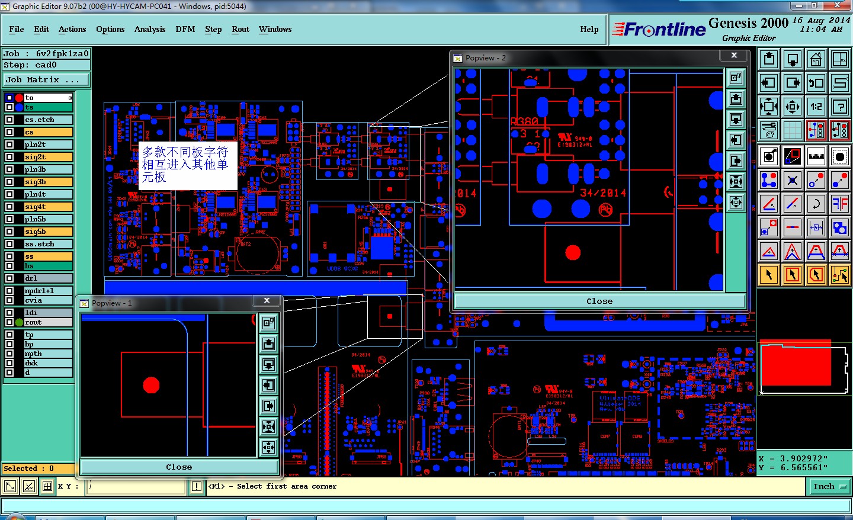The width and height of the screenshot is (853, 520).
Task: Select the rectangle area select tool
Action: [793, 274]
